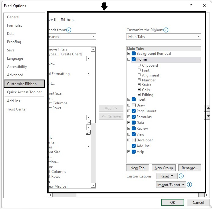Open the help question mark icon
This screenshot has width=212, height=209.
coord(191,6)
